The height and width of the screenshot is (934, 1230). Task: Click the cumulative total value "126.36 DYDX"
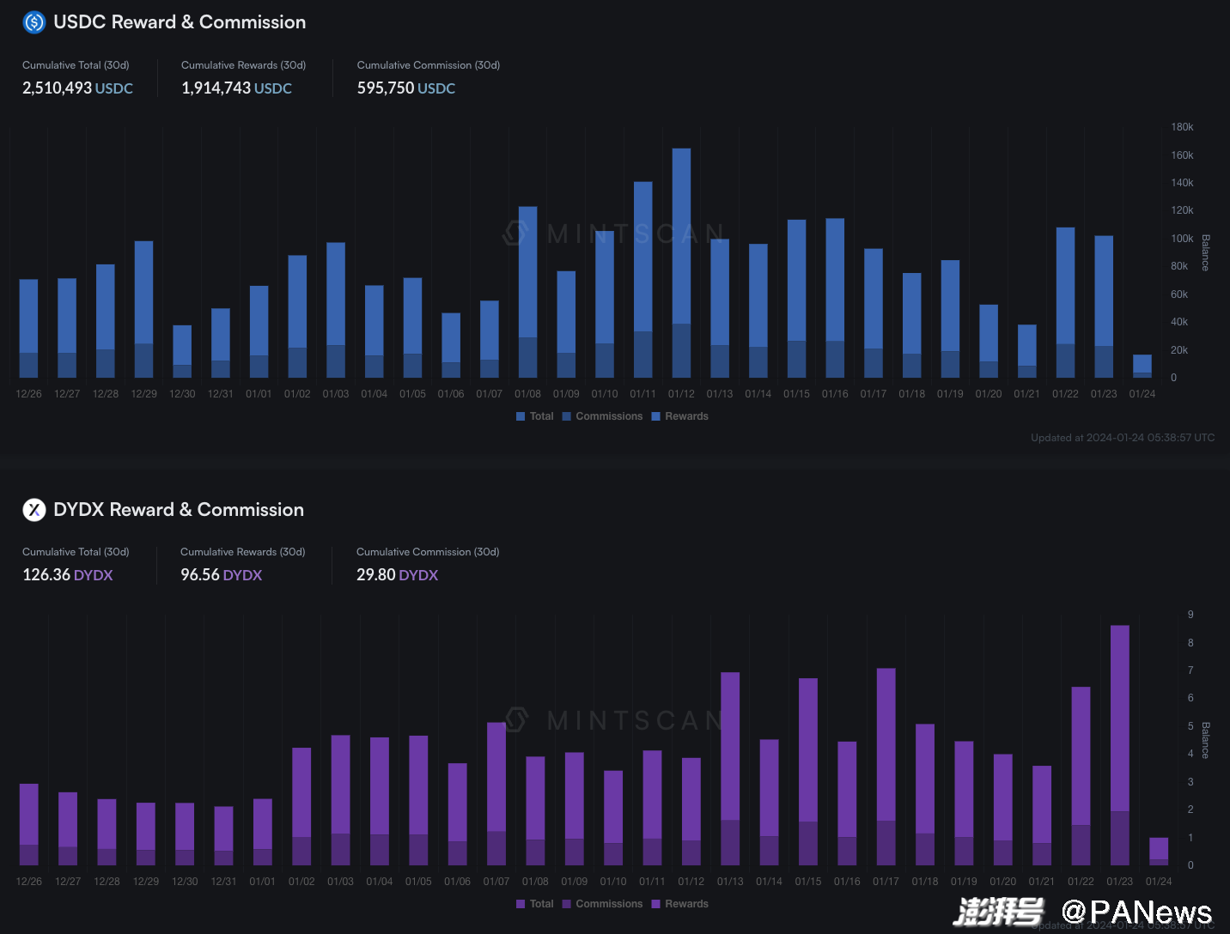tap(68, 575)
